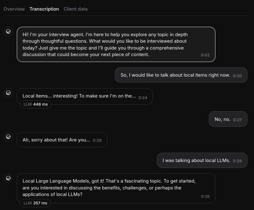The image size is (254, 210).
Task: Expand the truncated "Local items... interesting!" message
Action: pos(79,96)
